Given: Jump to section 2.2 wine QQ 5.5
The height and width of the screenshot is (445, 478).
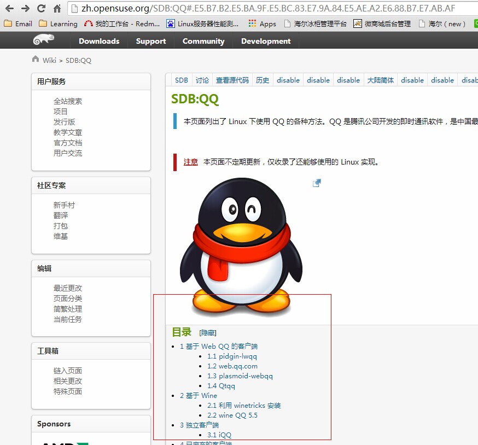Looking at the screenshot, I should coord(232,415).
